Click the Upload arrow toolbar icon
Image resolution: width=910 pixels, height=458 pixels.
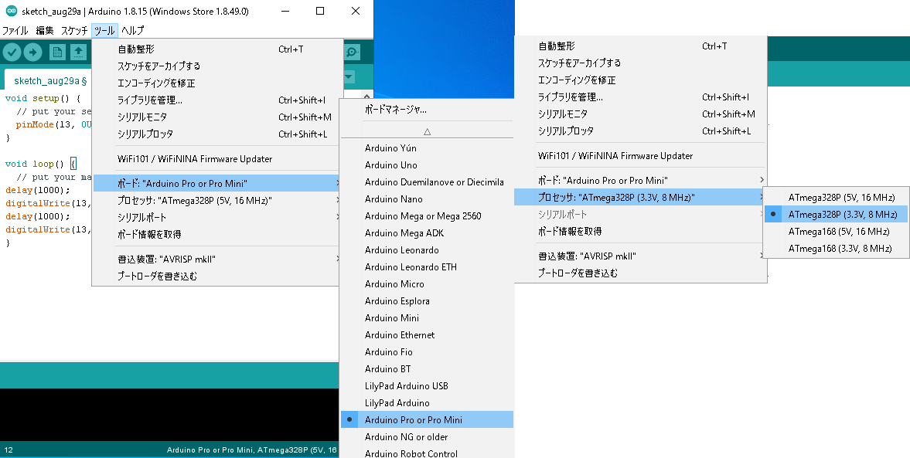tap(32, 53)
